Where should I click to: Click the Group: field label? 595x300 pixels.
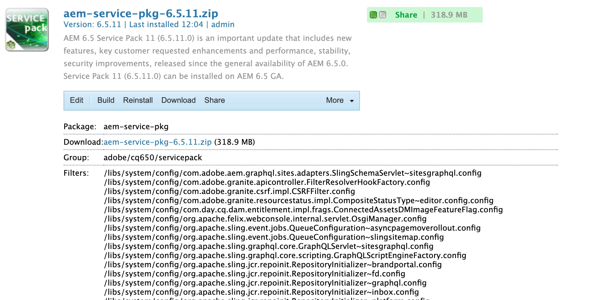[x=76, y=157]
